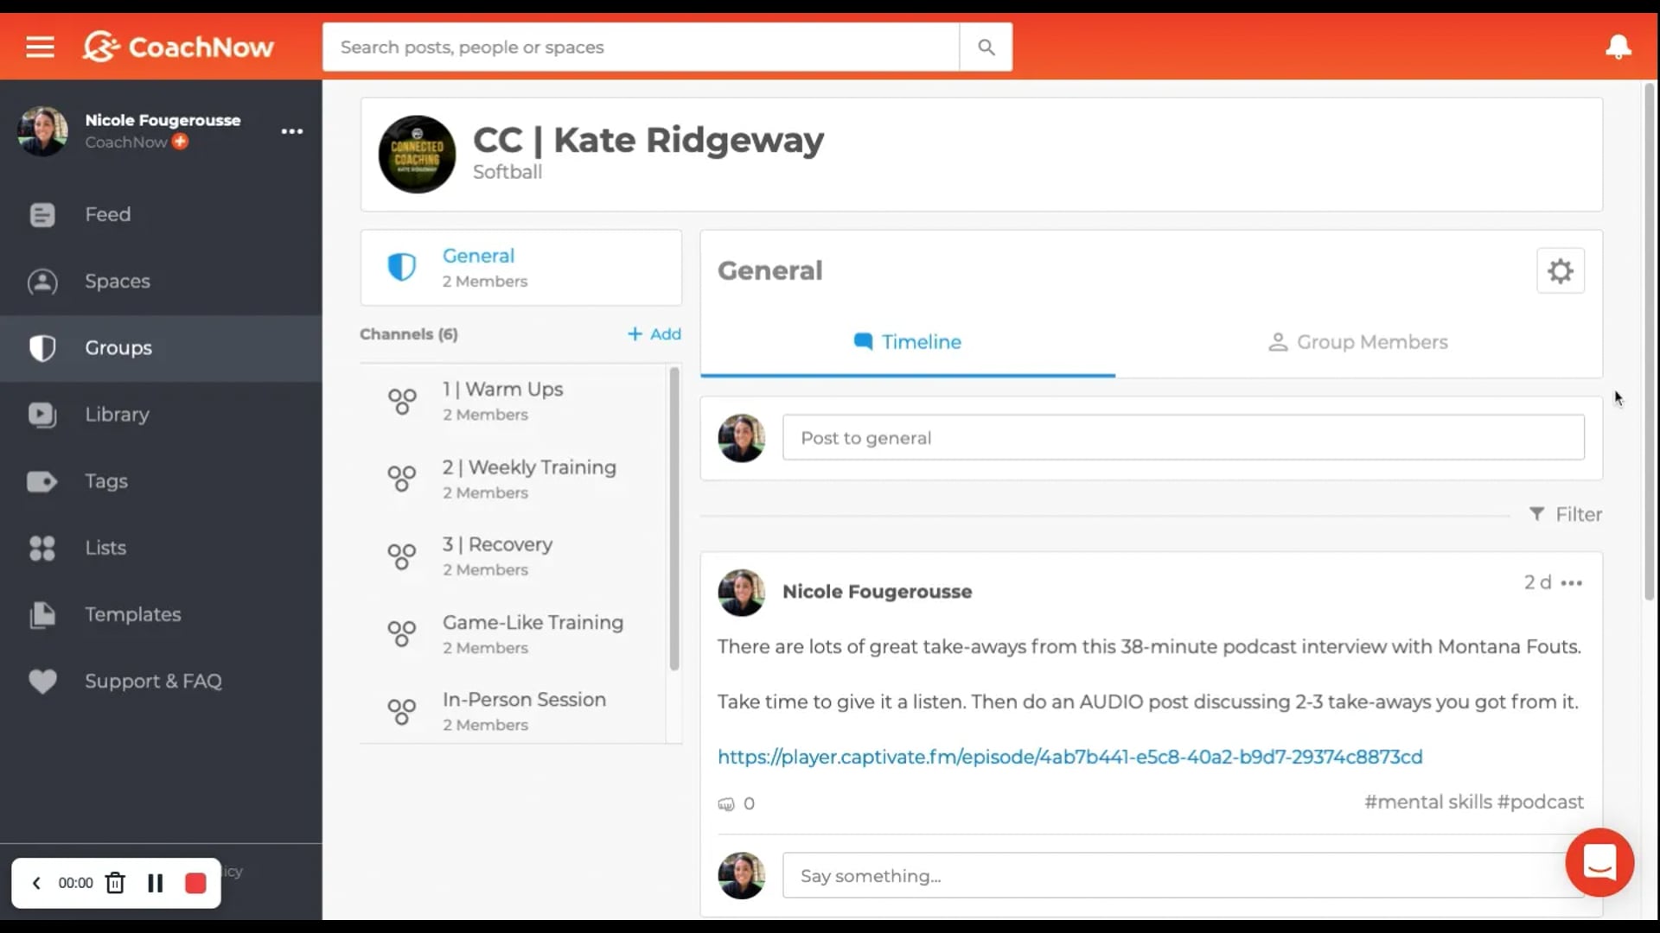Click the search magnifier button
Image resolution: width=1660 pixels, height=933 pixels.
coord(986,48)
